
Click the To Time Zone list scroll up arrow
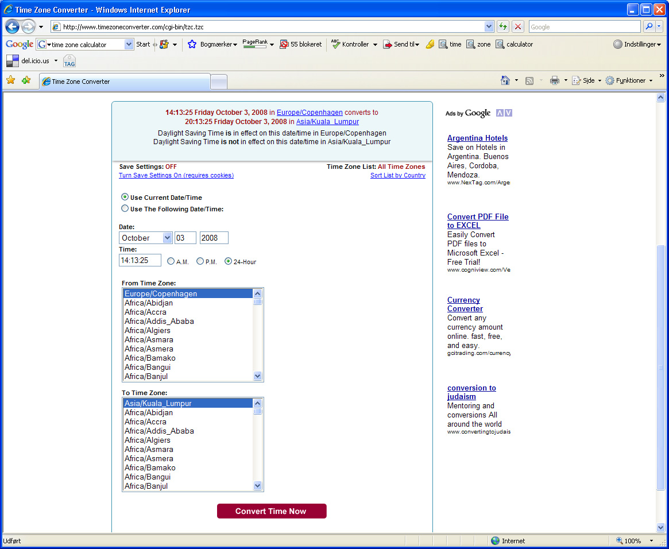click(x=257, y=403)
